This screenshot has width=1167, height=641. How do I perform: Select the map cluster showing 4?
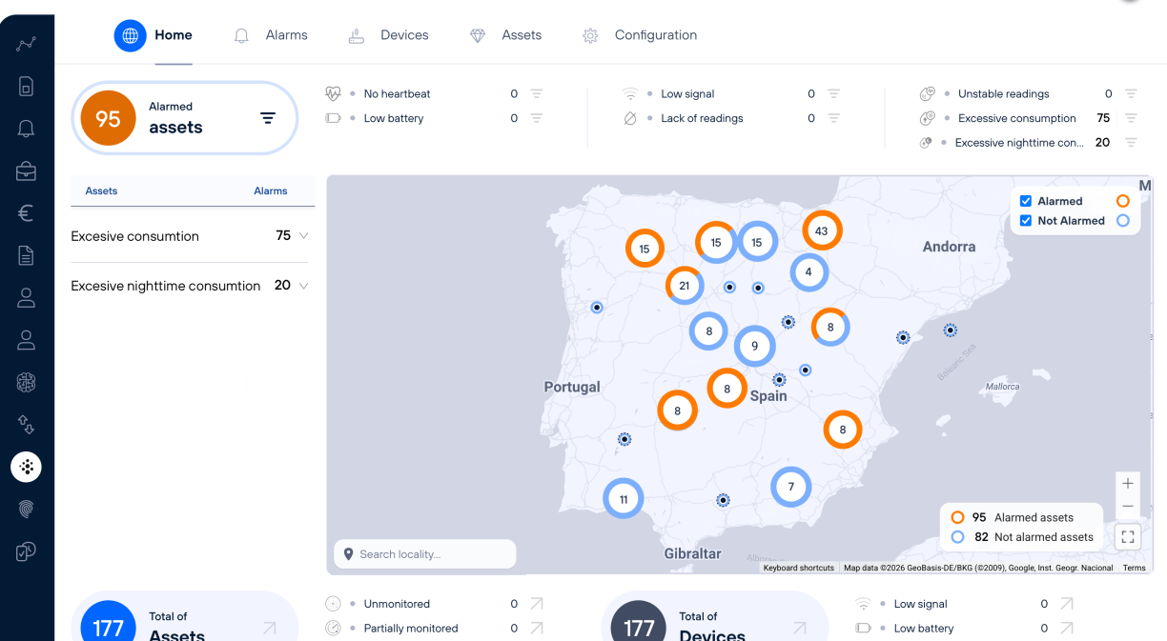809,271
